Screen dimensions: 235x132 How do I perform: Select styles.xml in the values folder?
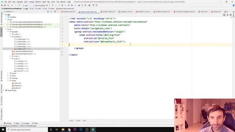pyautogui.click(x=16, y=88)
